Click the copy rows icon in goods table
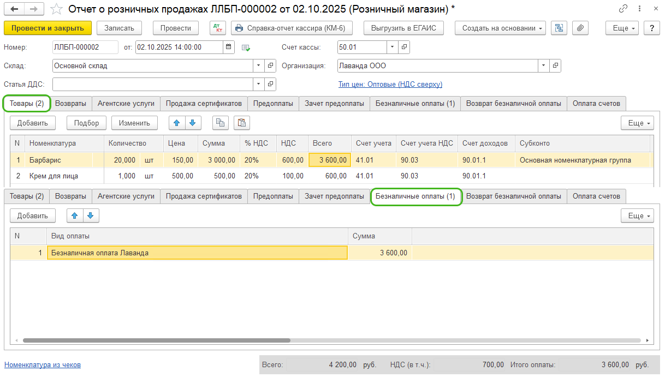The height and width of the screenshot is (377, 665). pyautogui.click(x=220, y=123)
